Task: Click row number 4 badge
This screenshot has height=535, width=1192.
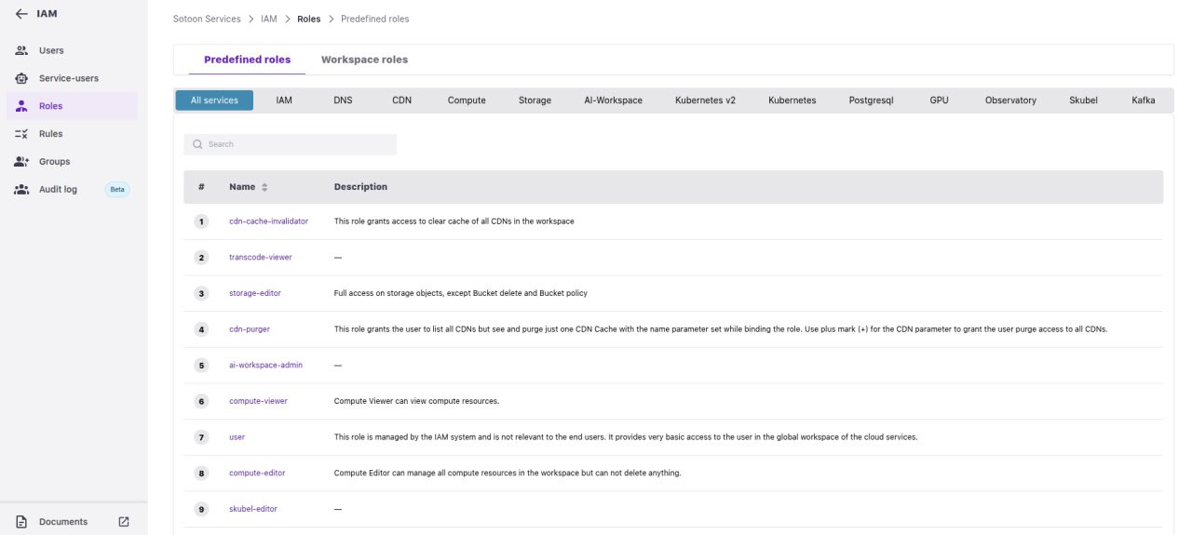Action: point(201,329)
